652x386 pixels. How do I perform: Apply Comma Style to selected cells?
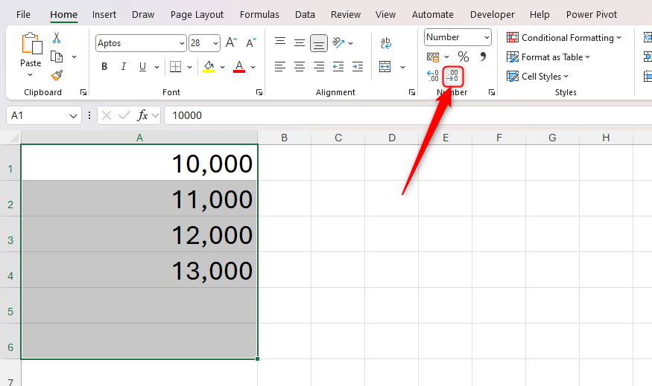click(483, 57)
